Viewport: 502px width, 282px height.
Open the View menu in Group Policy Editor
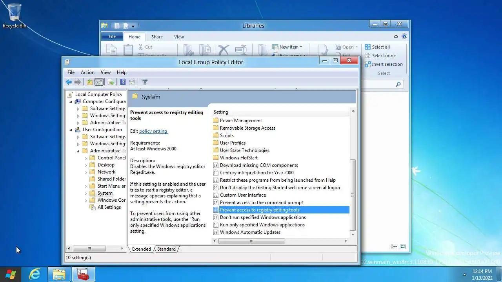coord(105,72)
